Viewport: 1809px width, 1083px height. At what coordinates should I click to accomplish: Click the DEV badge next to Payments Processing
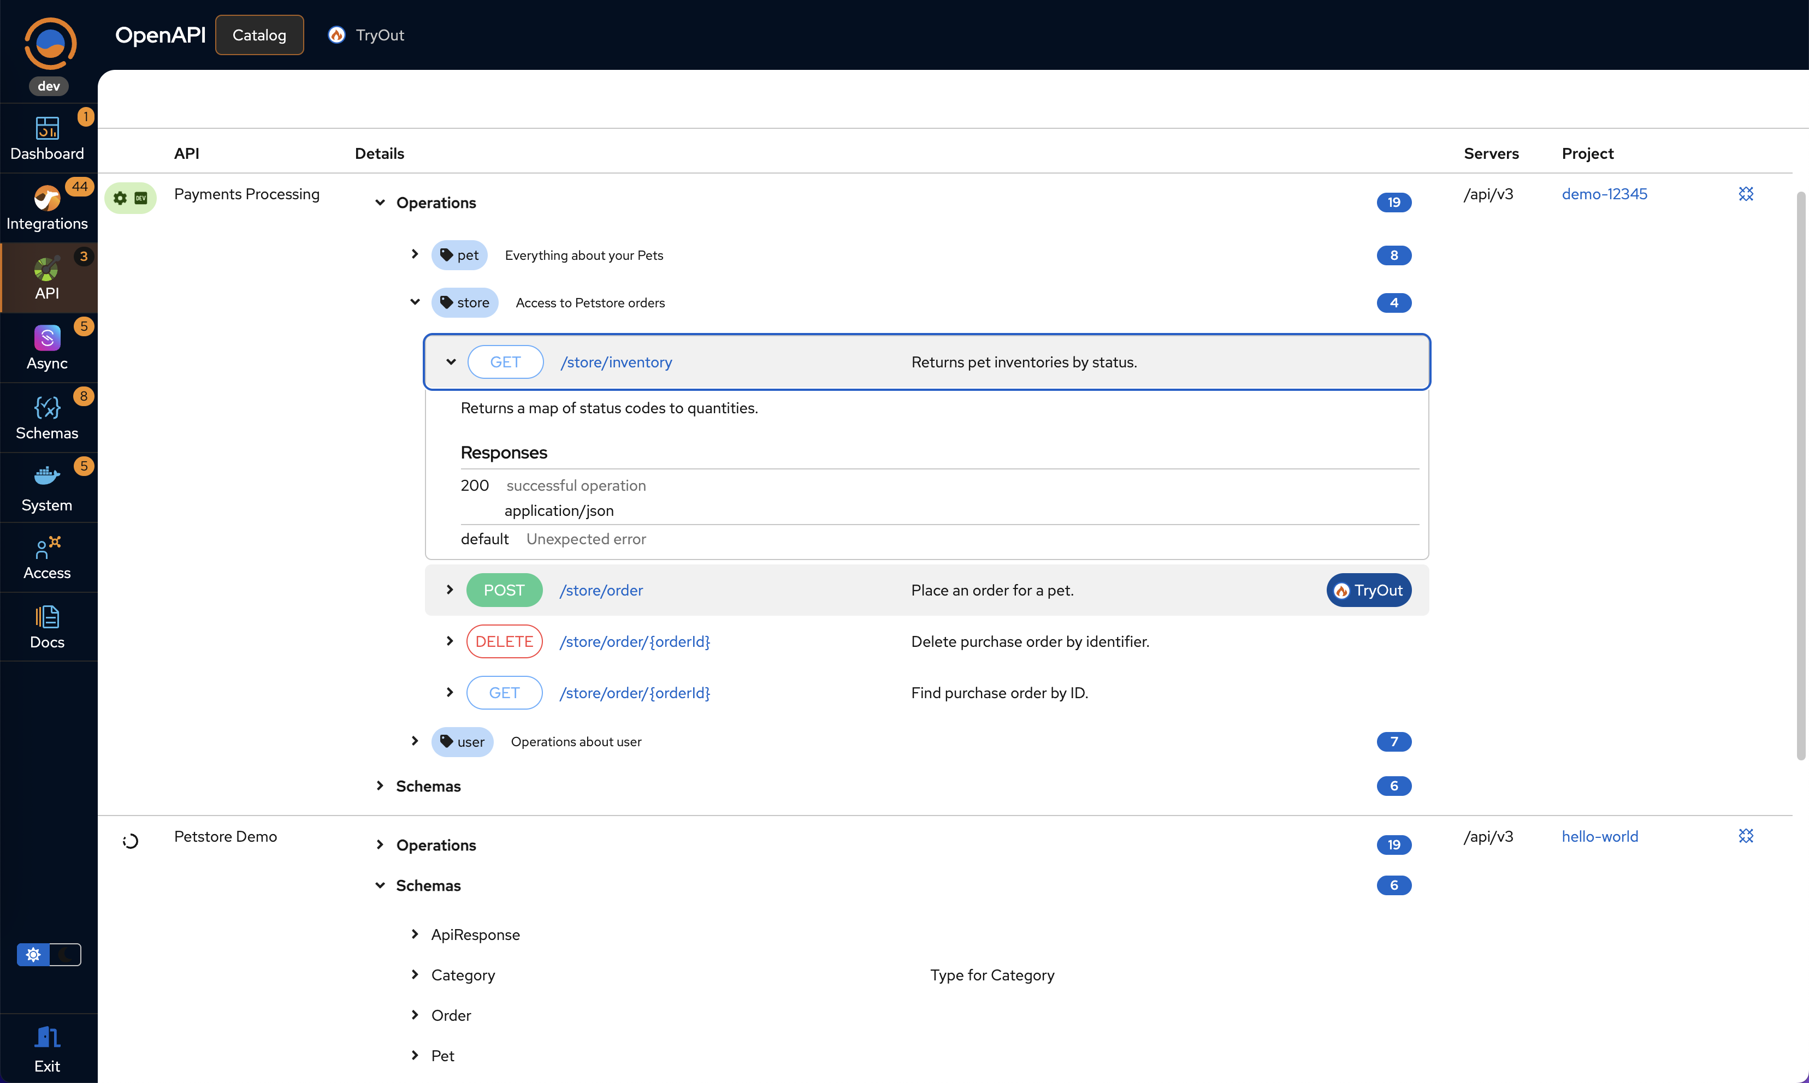140,197
